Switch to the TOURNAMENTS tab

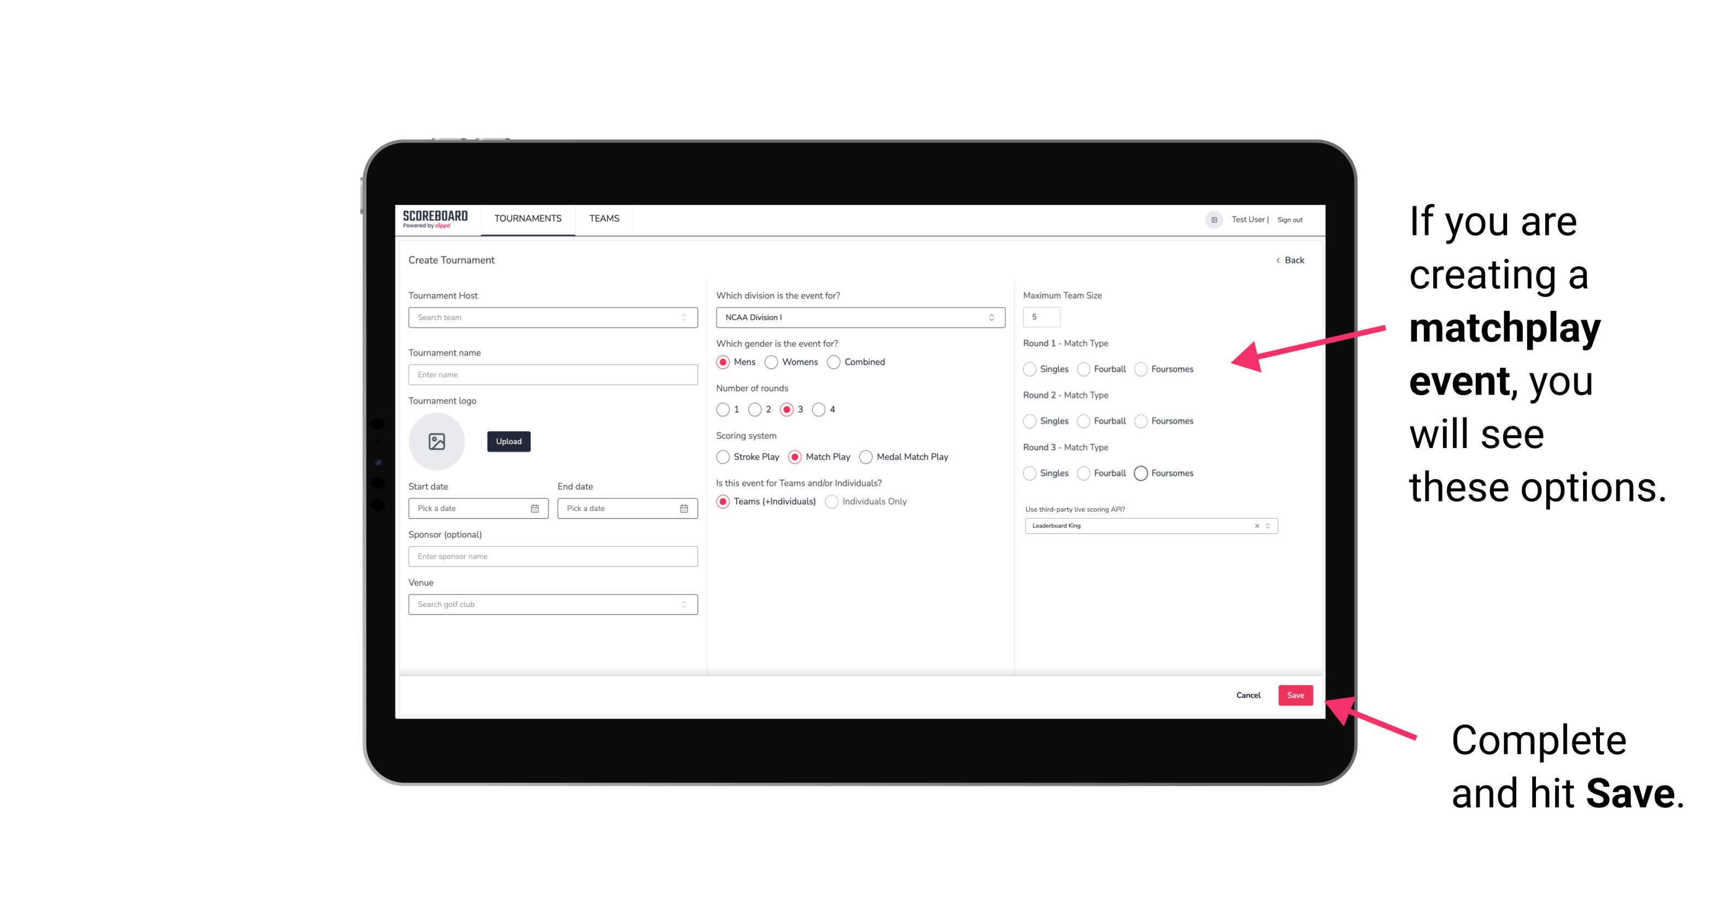tap(527, 219)
